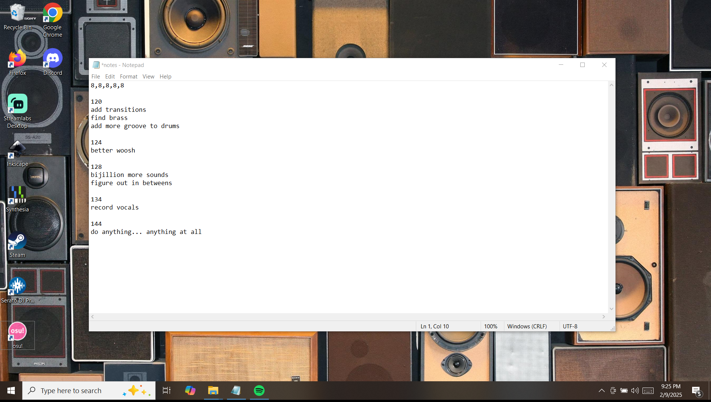Open the View menu in Notepad

coord(148,77)
